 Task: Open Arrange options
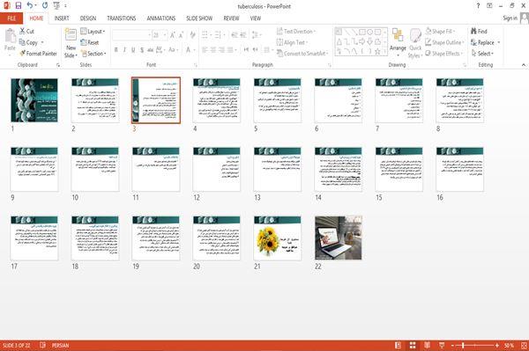tap(398, 42)
